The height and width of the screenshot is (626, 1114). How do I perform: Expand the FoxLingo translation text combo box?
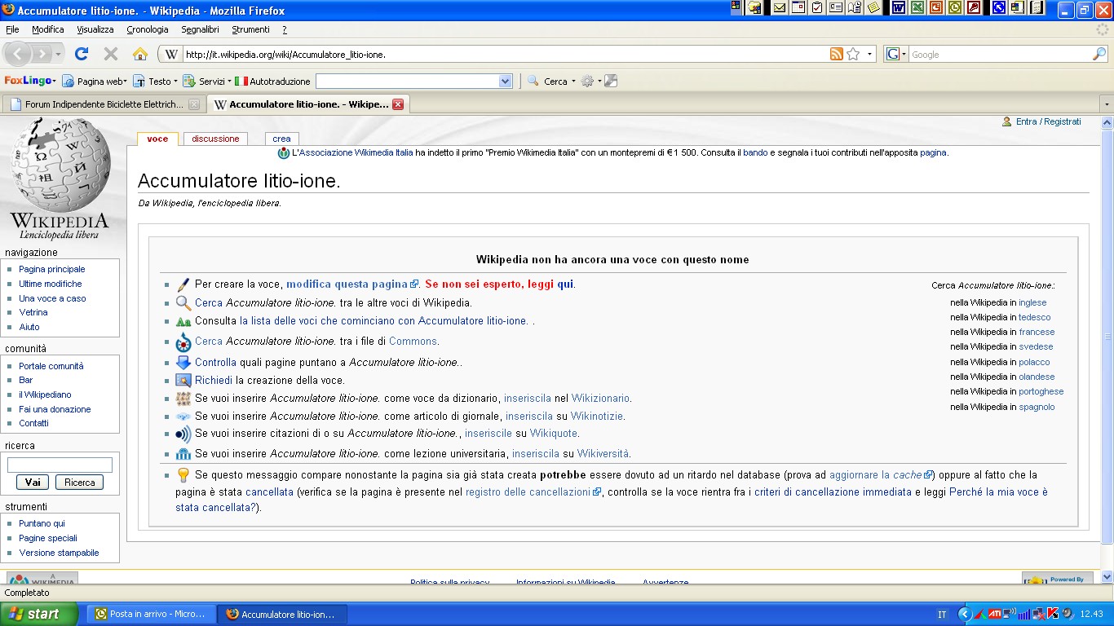[505, 81]
